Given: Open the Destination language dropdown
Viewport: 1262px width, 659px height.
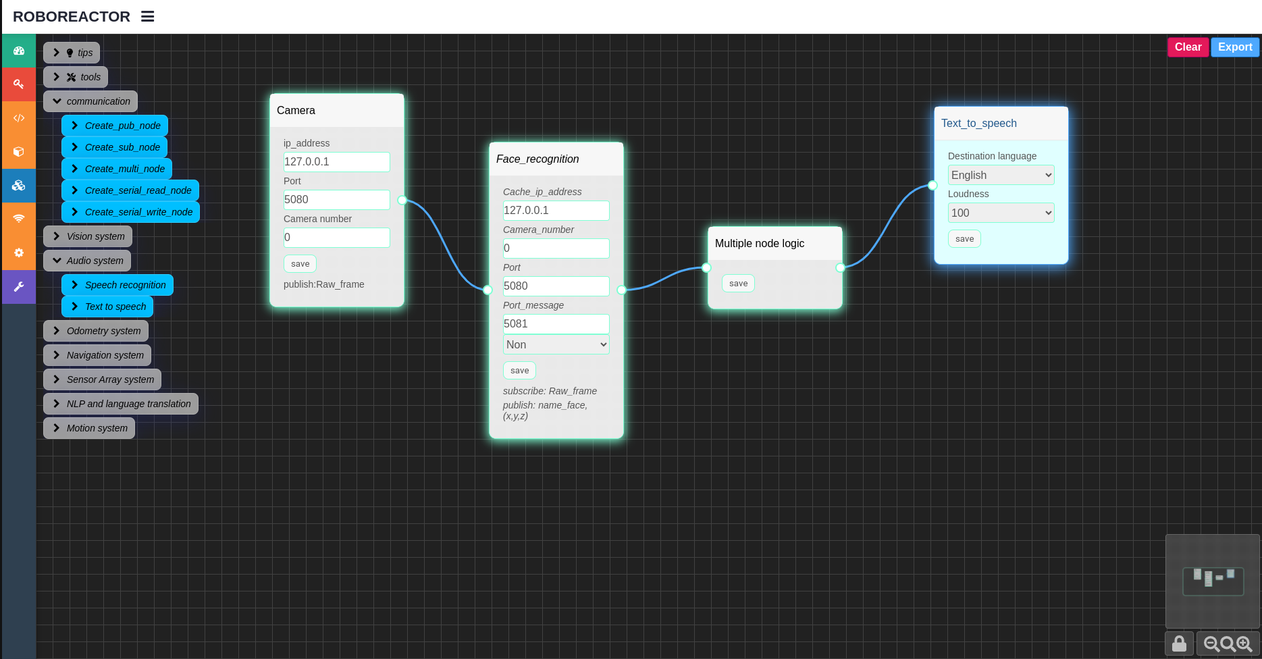Looking at the screenshot, I should [x=1001, y=175].
